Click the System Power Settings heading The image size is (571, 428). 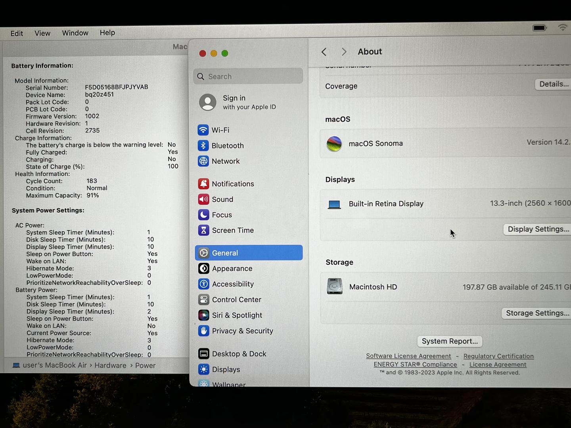pos(48,210)
